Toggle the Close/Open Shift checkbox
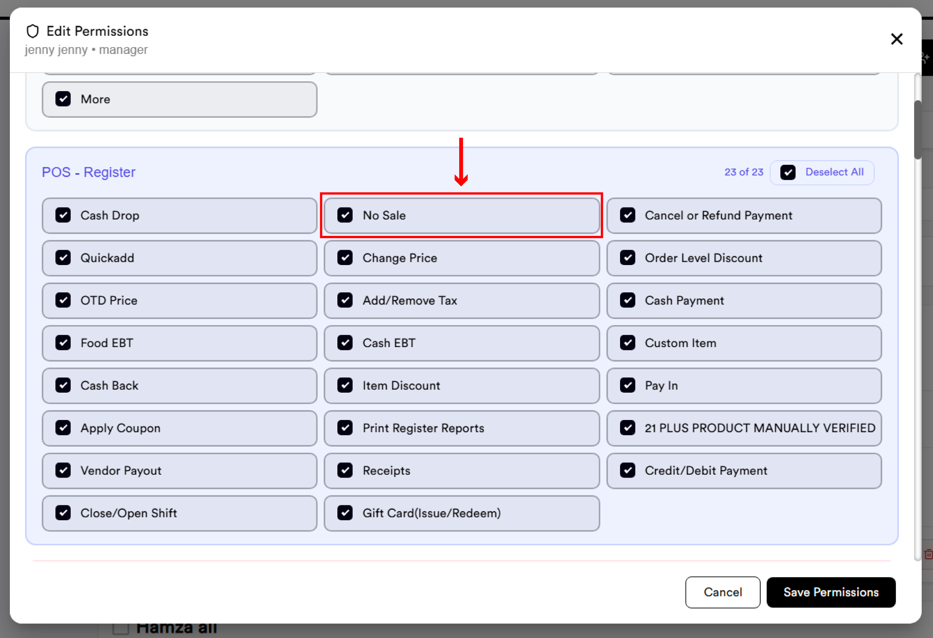The image size is (933, 638). click(63, 513)
